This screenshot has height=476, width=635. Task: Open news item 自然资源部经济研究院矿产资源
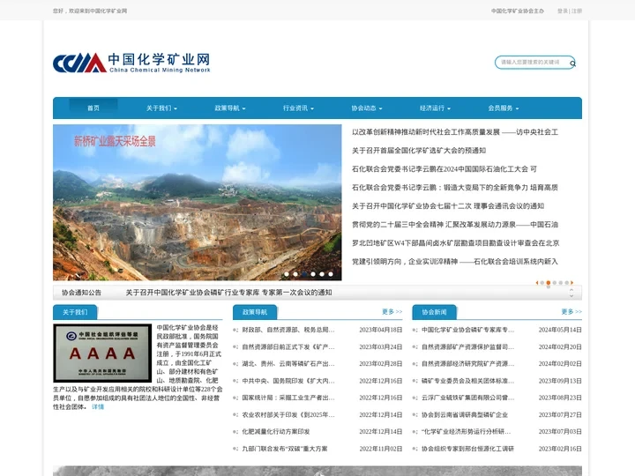(467, 364)
